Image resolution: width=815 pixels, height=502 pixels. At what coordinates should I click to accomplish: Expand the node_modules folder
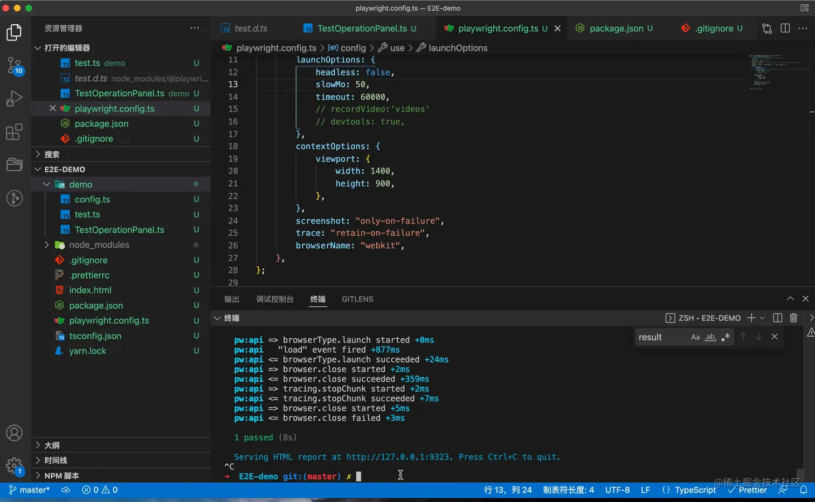click(x=99, y=245)
